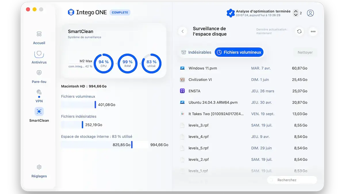Open Réglages gear icon
The height and width of the screenshot is (194, 345).
[39, 167]
